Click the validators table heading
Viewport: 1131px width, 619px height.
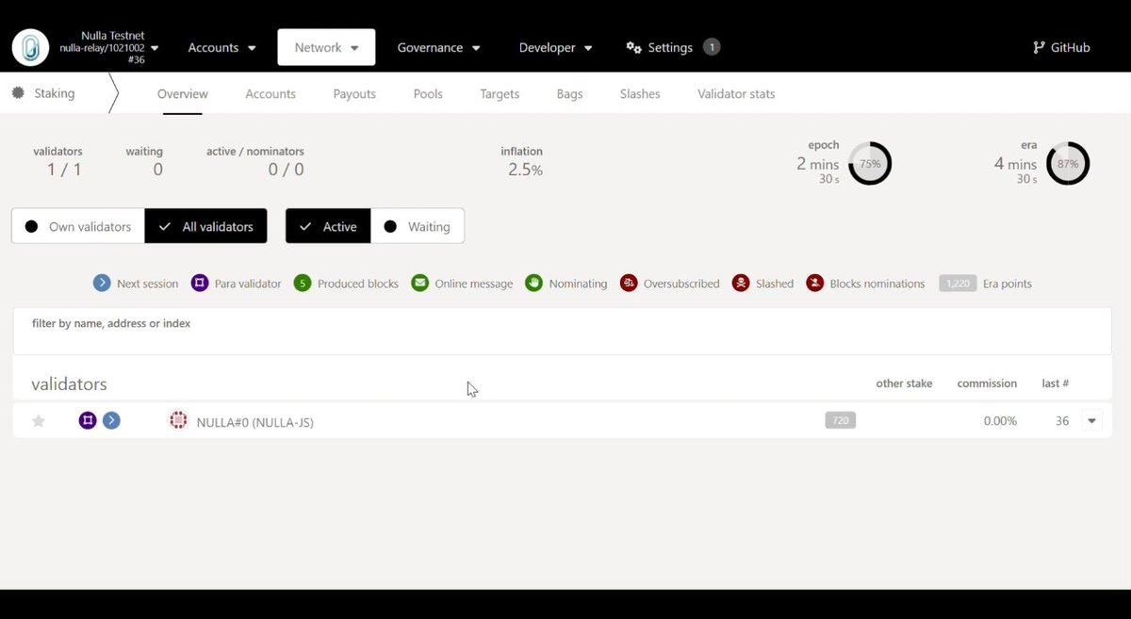[69, 383]
